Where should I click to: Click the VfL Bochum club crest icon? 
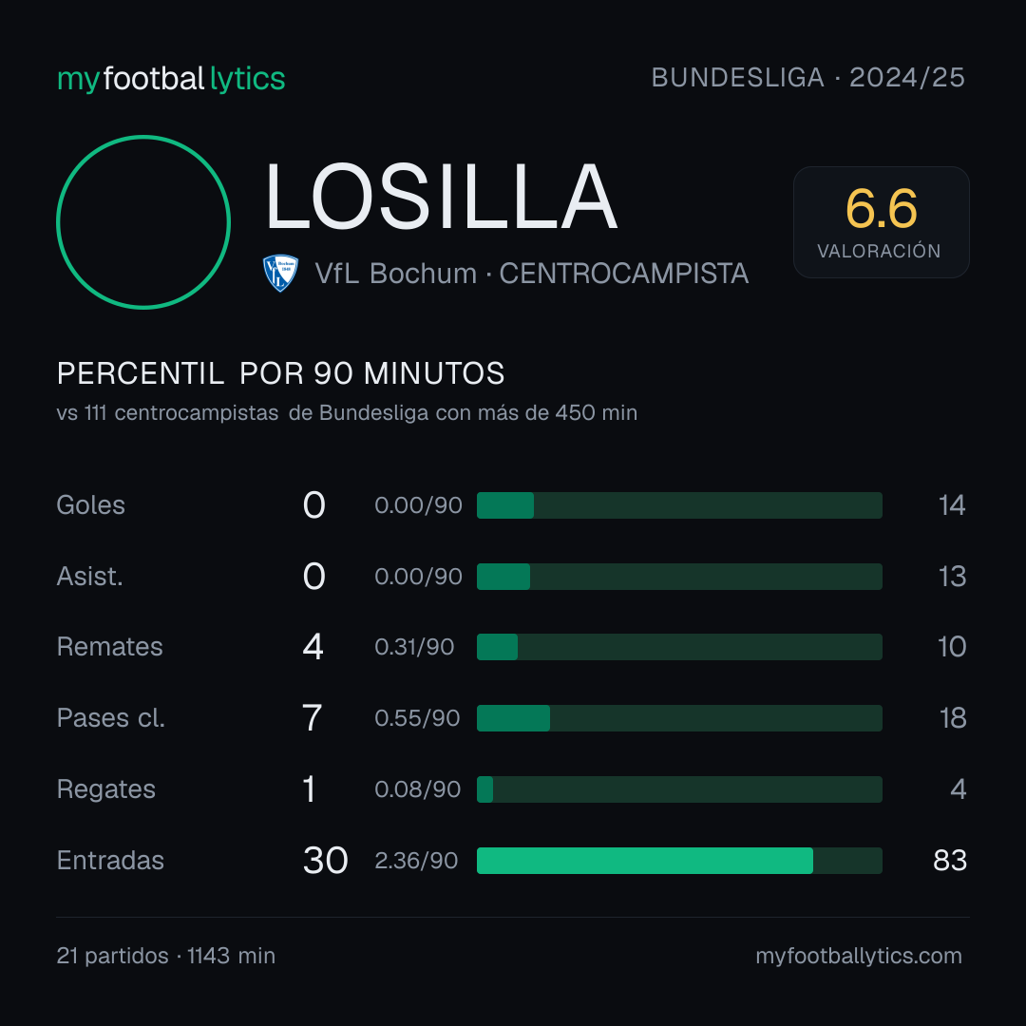click(x=280, y=273)
